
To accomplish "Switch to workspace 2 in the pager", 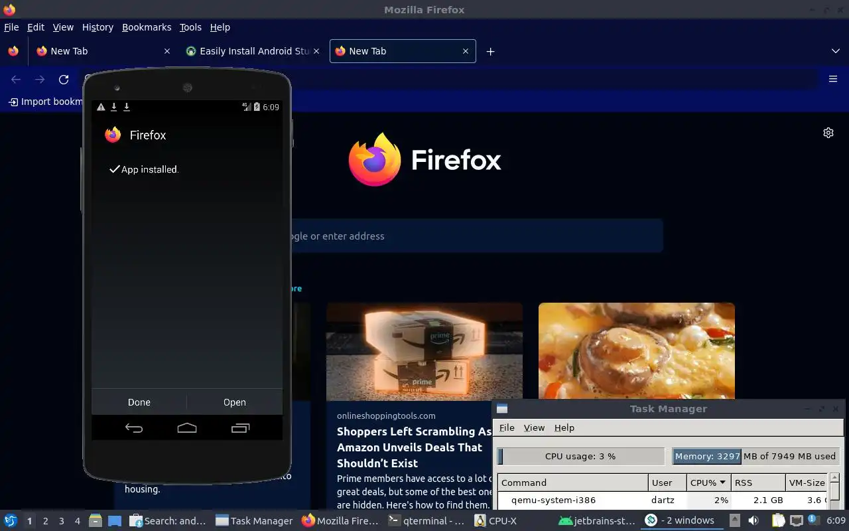I will click(45, 521).
